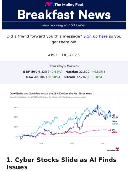Click the Thursday's Markets heading

[x=64, y=66]
